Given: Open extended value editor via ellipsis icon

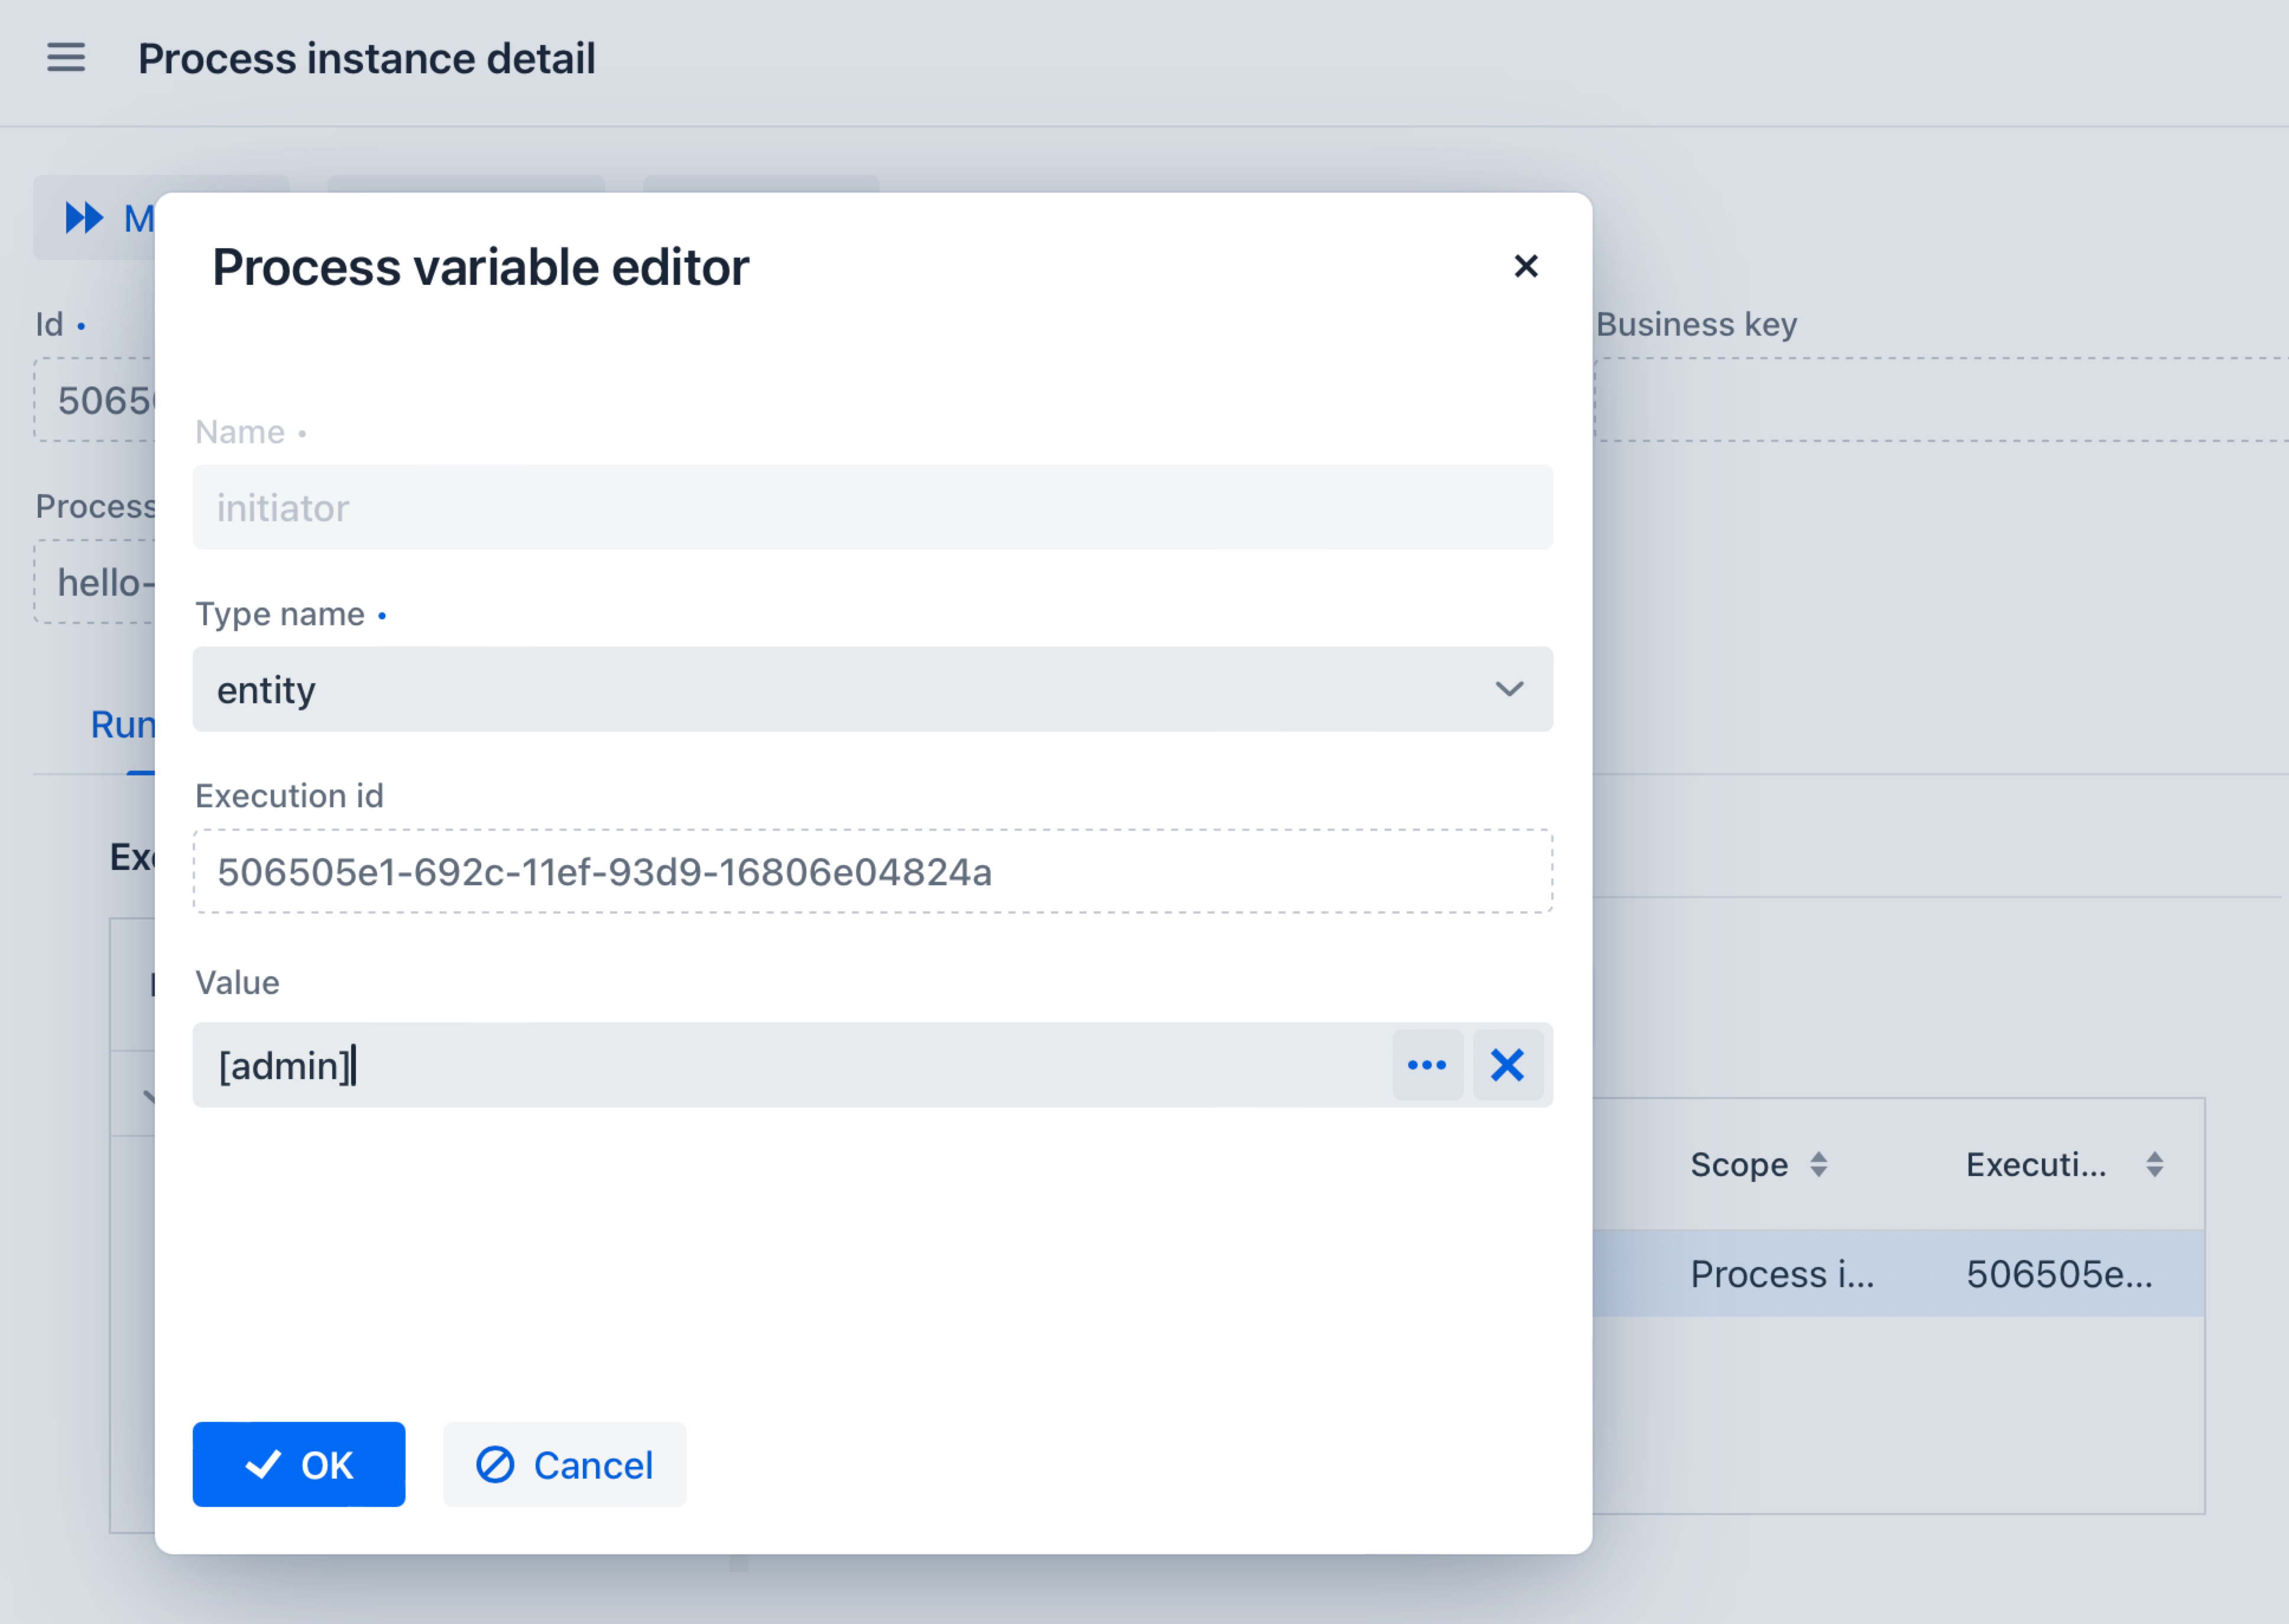Looking at the screenshot, I should tap(1426, 1065).
